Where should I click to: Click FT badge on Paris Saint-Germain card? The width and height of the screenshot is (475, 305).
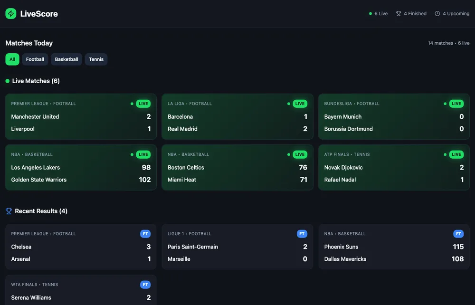pos(302,234)
